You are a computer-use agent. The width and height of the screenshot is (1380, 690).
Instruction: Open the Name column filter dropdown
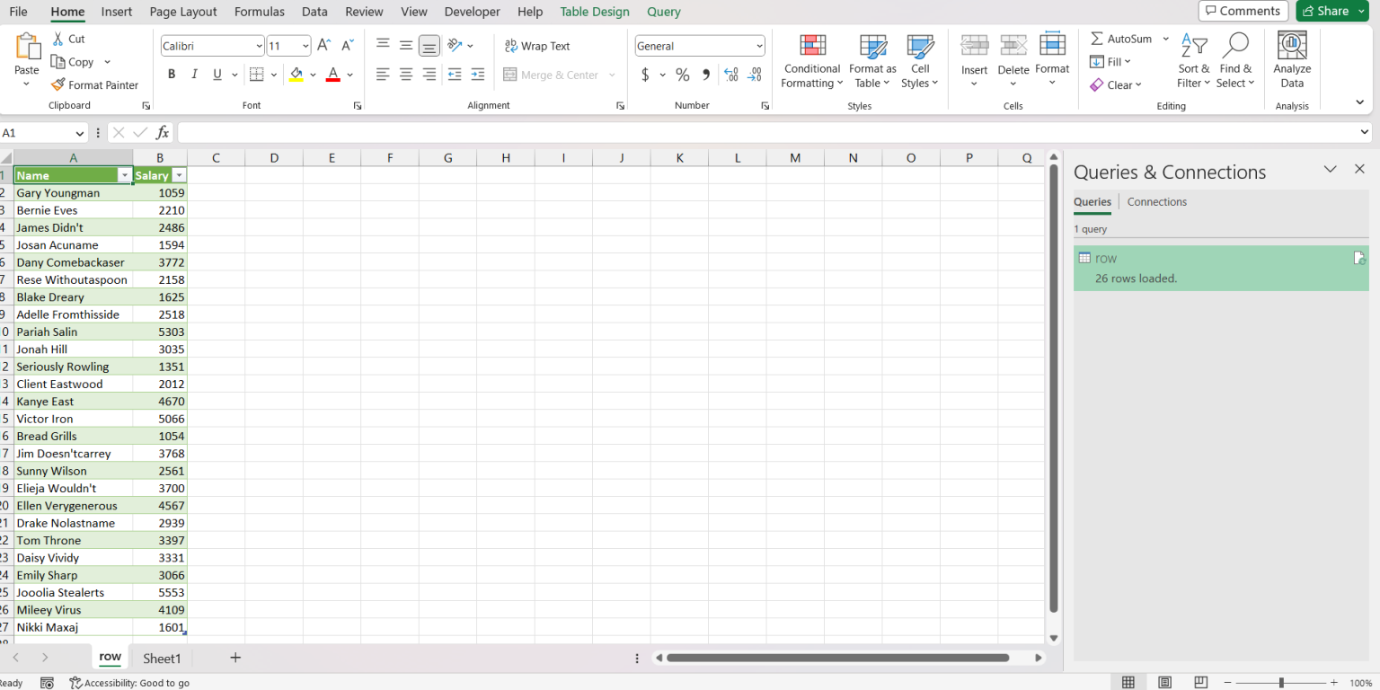pyautogui.click(x=124, y=175)
